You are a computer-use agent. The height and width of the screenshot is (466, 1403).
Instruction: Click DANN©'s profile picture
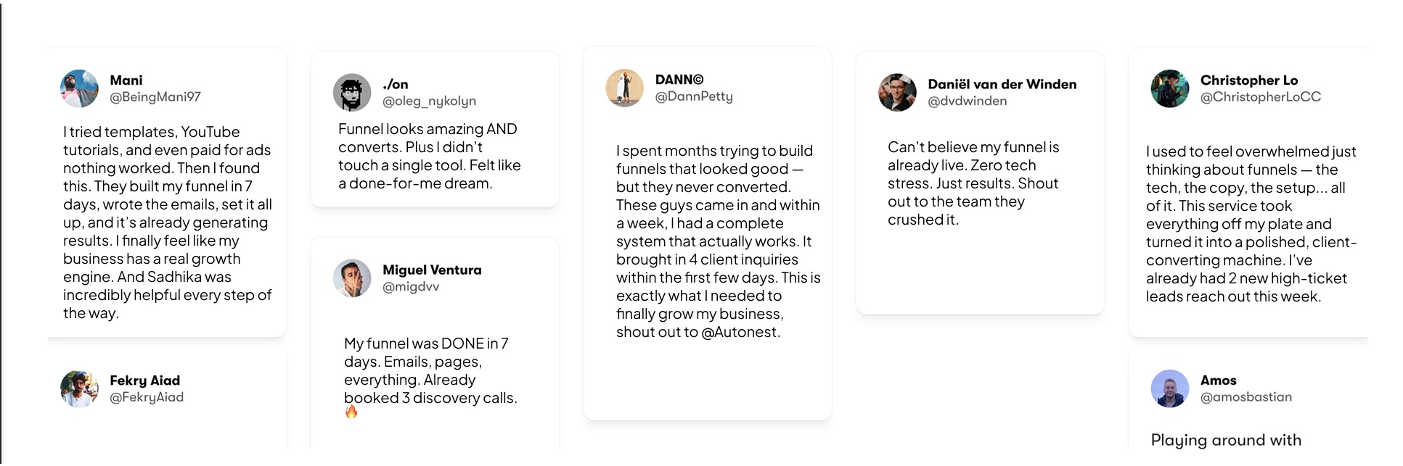(x=625, y=88)
